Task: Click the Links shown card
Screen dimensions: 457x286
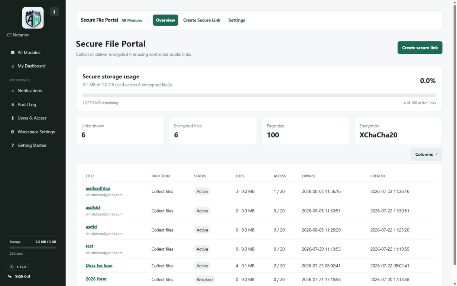Action: [x=120, y=131]
